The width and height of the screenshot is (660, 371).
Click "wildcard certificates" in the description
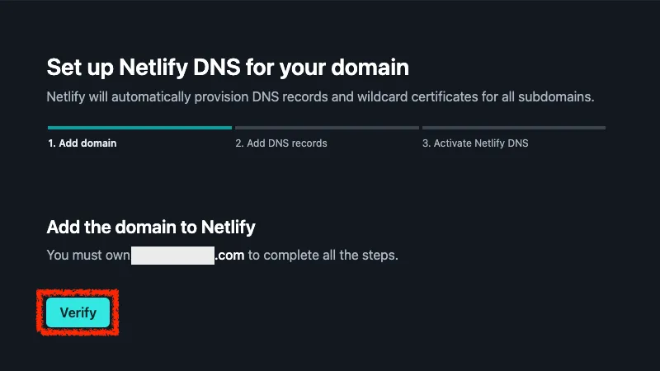point(417,97)
